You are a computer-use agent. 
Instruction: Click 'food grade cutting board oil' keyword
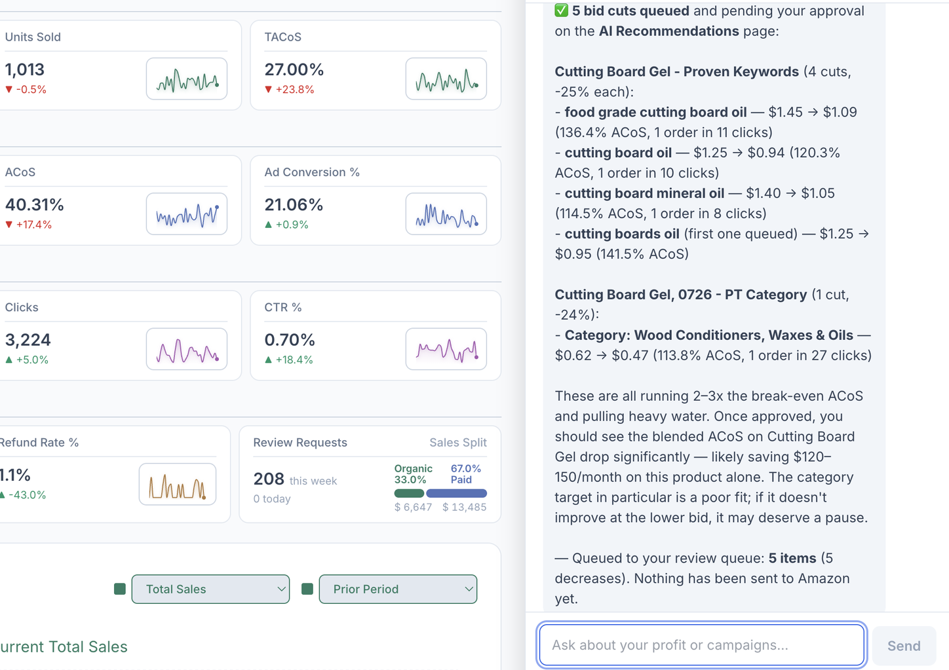(x=655, y=112)
